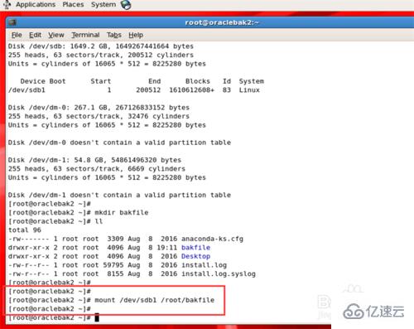Click the 'll' command line
The height and width of the screenshot is (329, 414).
tap(55, 221)
